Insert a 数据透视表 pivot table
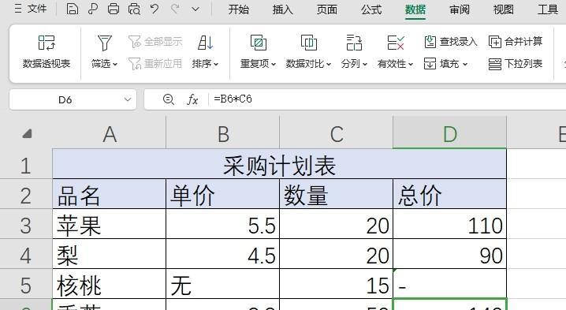The image size is (566, 310). pyautogui.click(x=47, y=51)
